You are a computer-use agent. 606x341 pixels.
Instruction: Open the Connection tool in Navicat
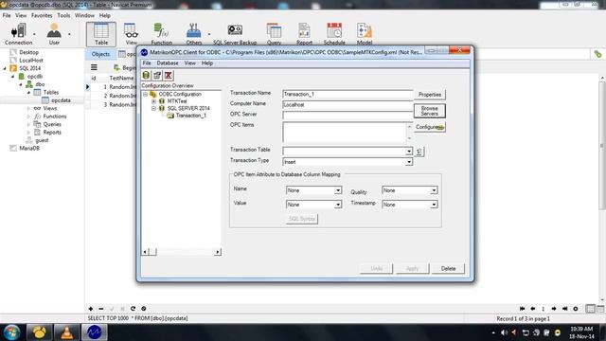pos(19,34)
